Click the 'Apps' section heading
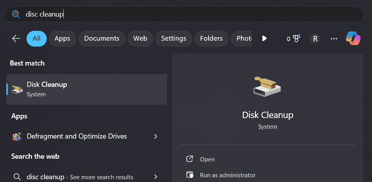 pos(19,116)
